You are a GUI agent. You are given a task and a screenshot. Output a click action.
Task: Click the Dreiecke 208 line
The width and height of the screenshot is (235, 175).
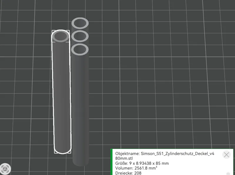[128, 173]
